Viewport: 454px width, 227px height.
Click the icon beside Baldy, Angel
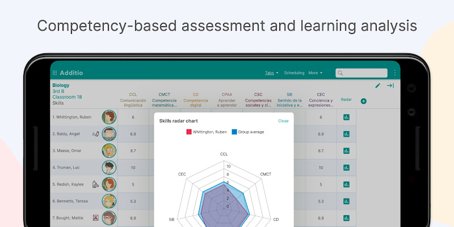[x=95, y=134]
